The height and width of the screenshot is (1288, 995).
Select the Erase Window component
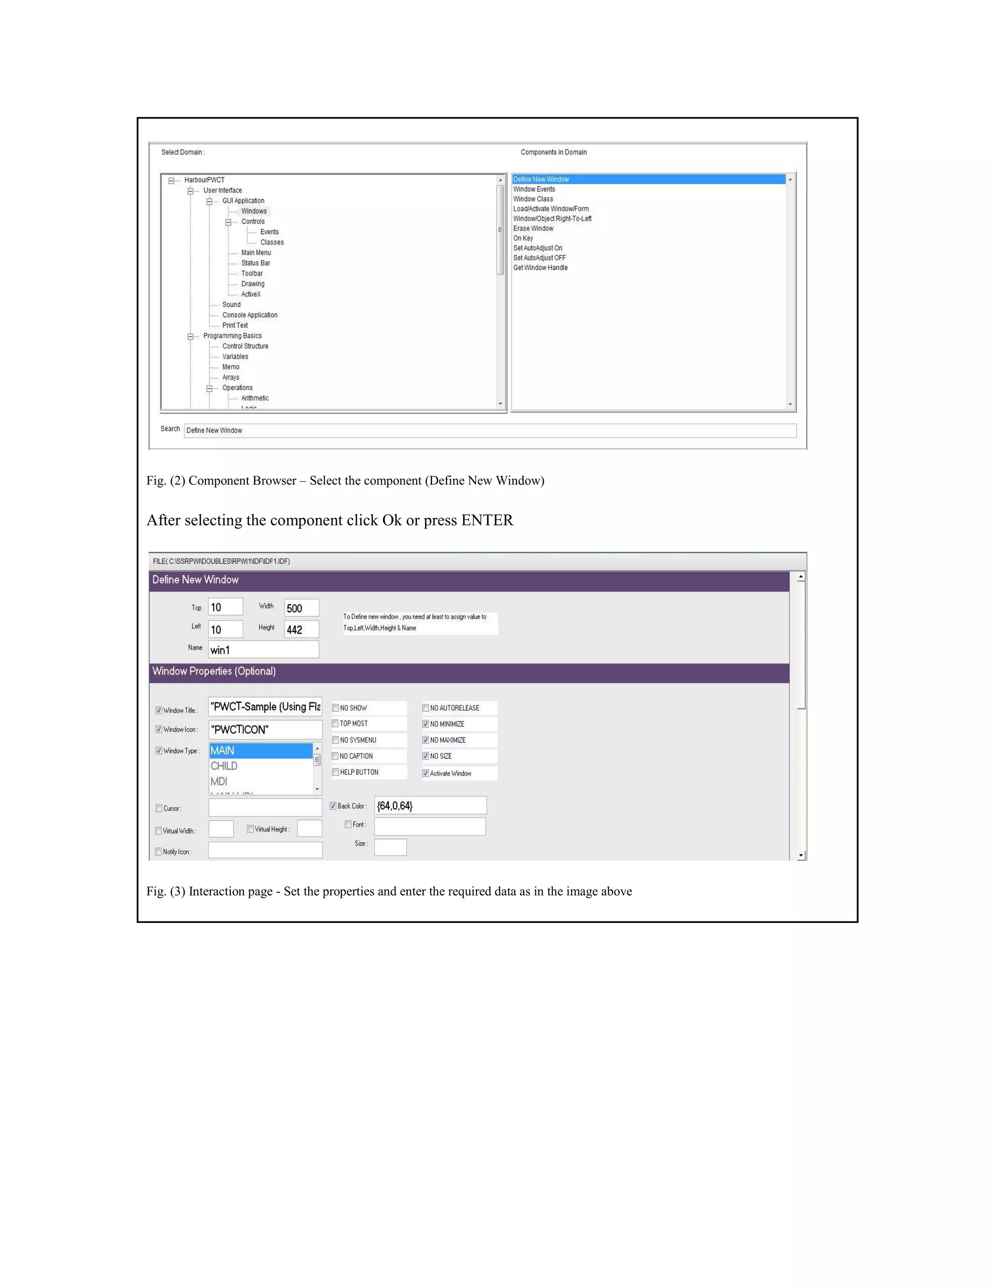tap(533, 228)
